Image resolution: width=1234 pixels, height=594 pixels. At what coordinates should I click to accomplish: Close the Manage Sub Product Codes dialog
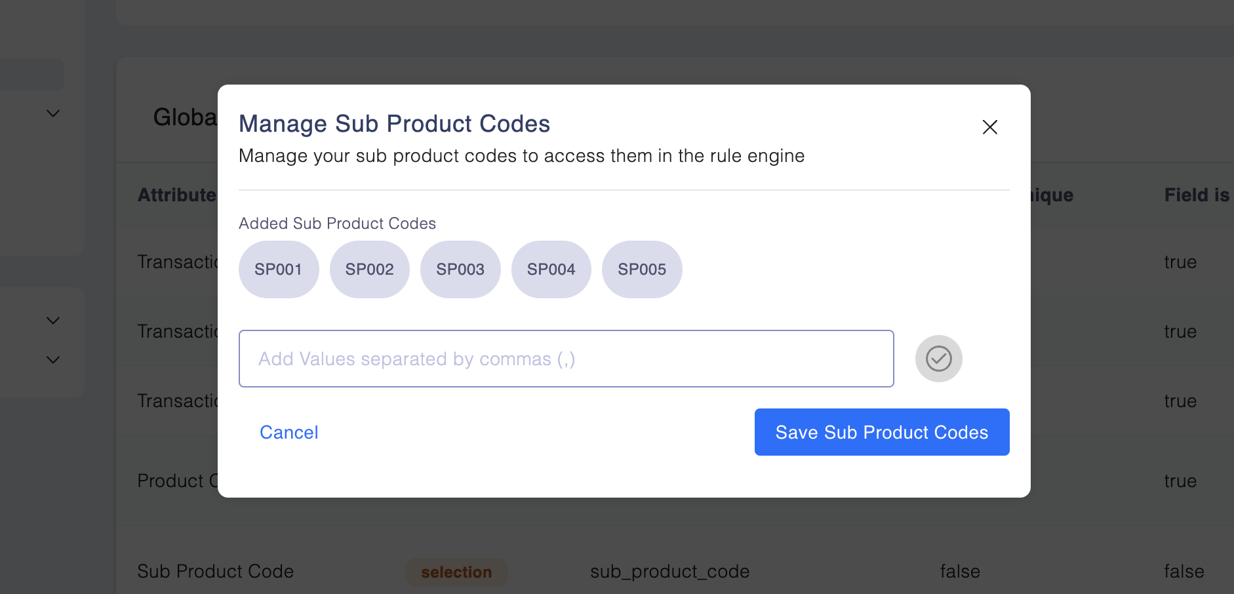coord(989,127)
